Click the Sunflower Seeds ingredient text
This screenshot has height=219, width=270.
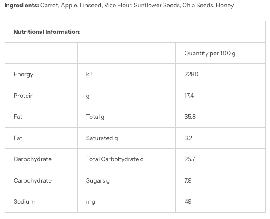[x=157, y=6]
